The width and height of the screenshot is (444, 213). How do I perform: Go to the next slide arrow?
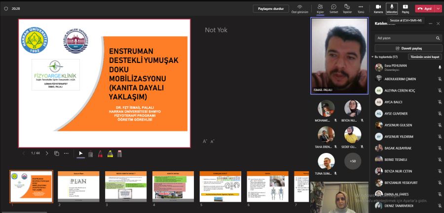47,153
